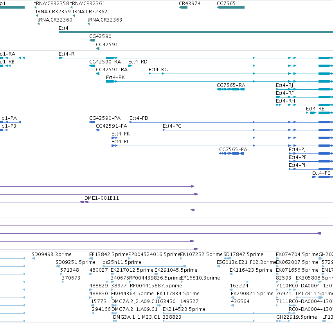Click the EK044364.5prime EST label
Image resolution: width=333 pixels, height=323 pixels.
coord(132,294)
